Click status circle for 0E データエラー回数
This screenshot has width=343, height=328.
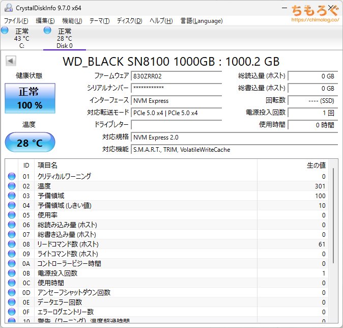point(12,302)
